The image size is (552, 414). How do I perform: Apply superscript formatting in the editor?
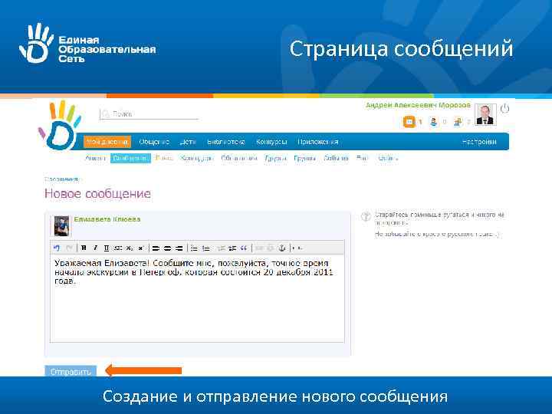click(x=141, y=248)
